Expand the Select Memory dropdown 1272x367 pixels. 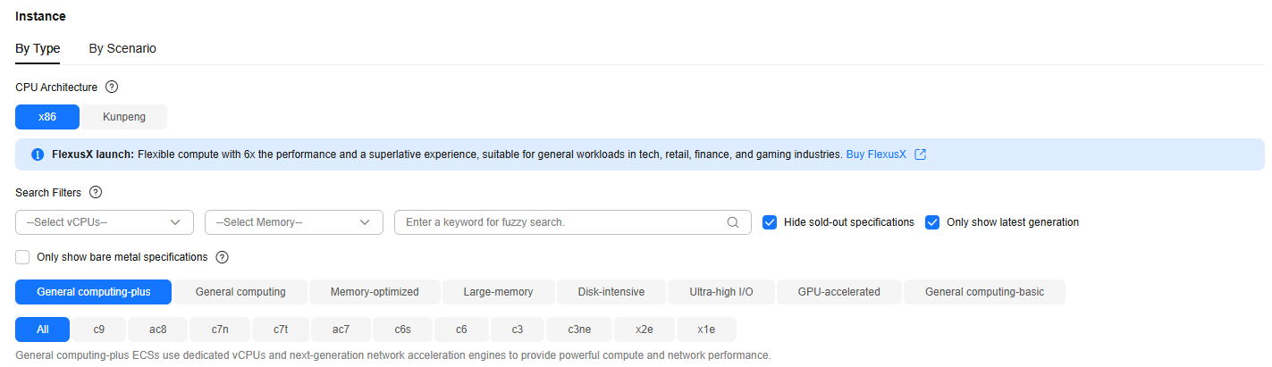294,222
